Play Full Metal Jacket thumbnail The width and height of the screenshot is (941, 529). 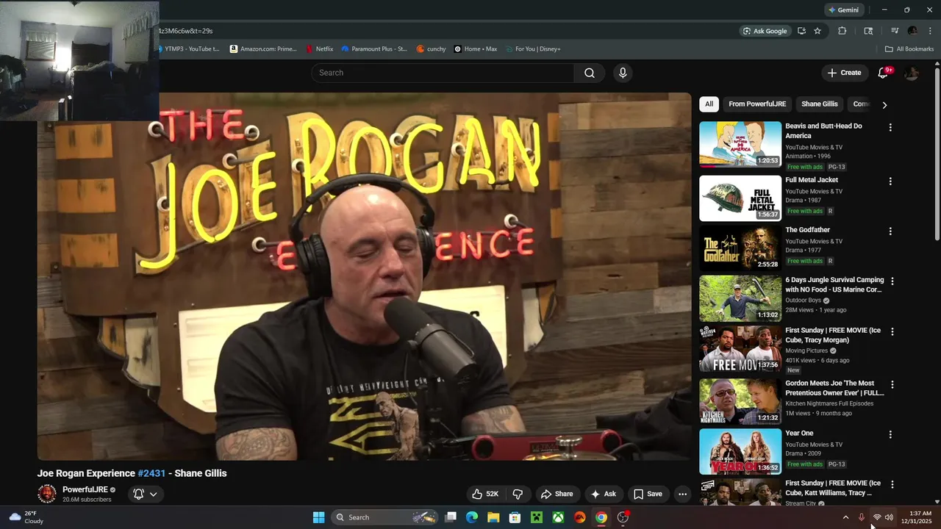click(x=740, y=198)
